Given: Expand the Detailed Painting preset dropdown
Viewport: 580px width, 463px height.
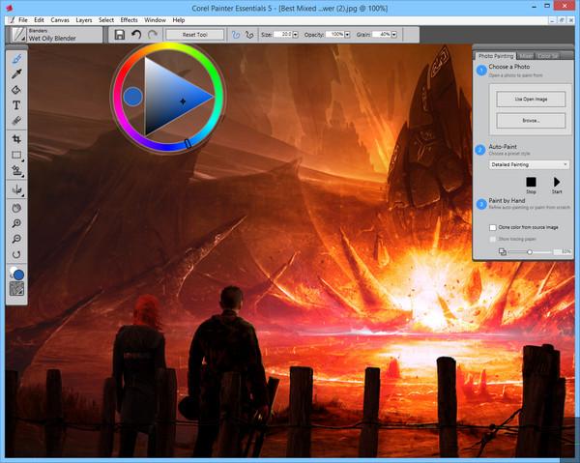Looking at the screenshot, I should pyautogui.click(x=529, y=164).
